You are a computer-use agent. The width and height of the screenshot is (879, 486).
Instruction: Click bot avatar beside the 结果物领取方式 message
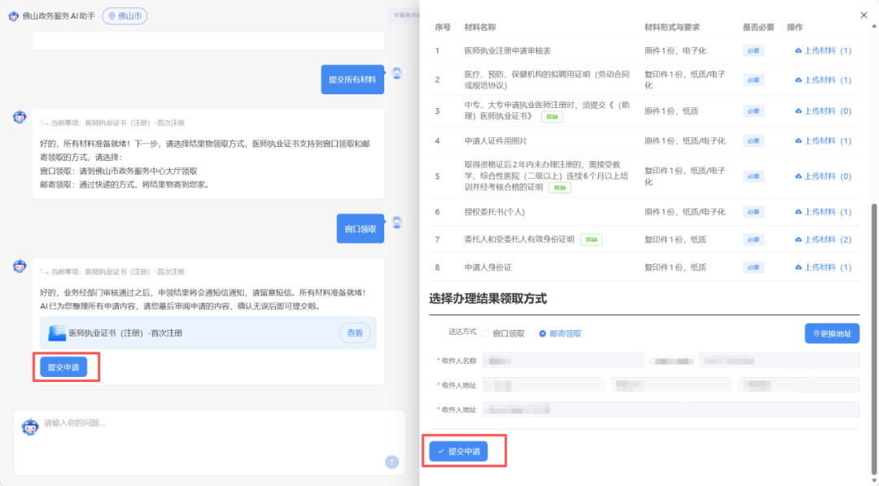[20, 117]
